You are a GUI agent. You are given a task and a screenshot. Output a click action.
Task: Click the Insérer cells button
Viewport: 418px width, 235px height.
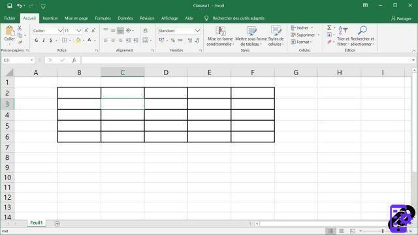pyautogui.click(x=302, y=27)
